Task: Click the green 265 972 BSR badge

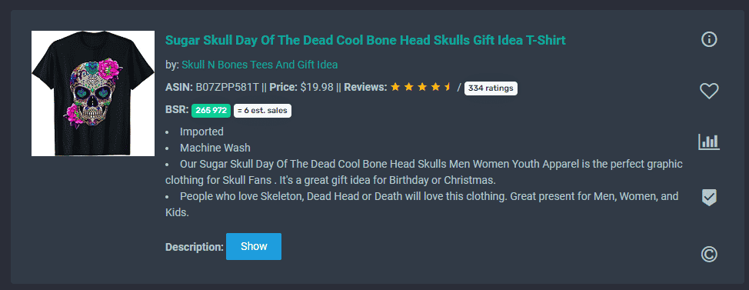Action: (x=211, y=111)
